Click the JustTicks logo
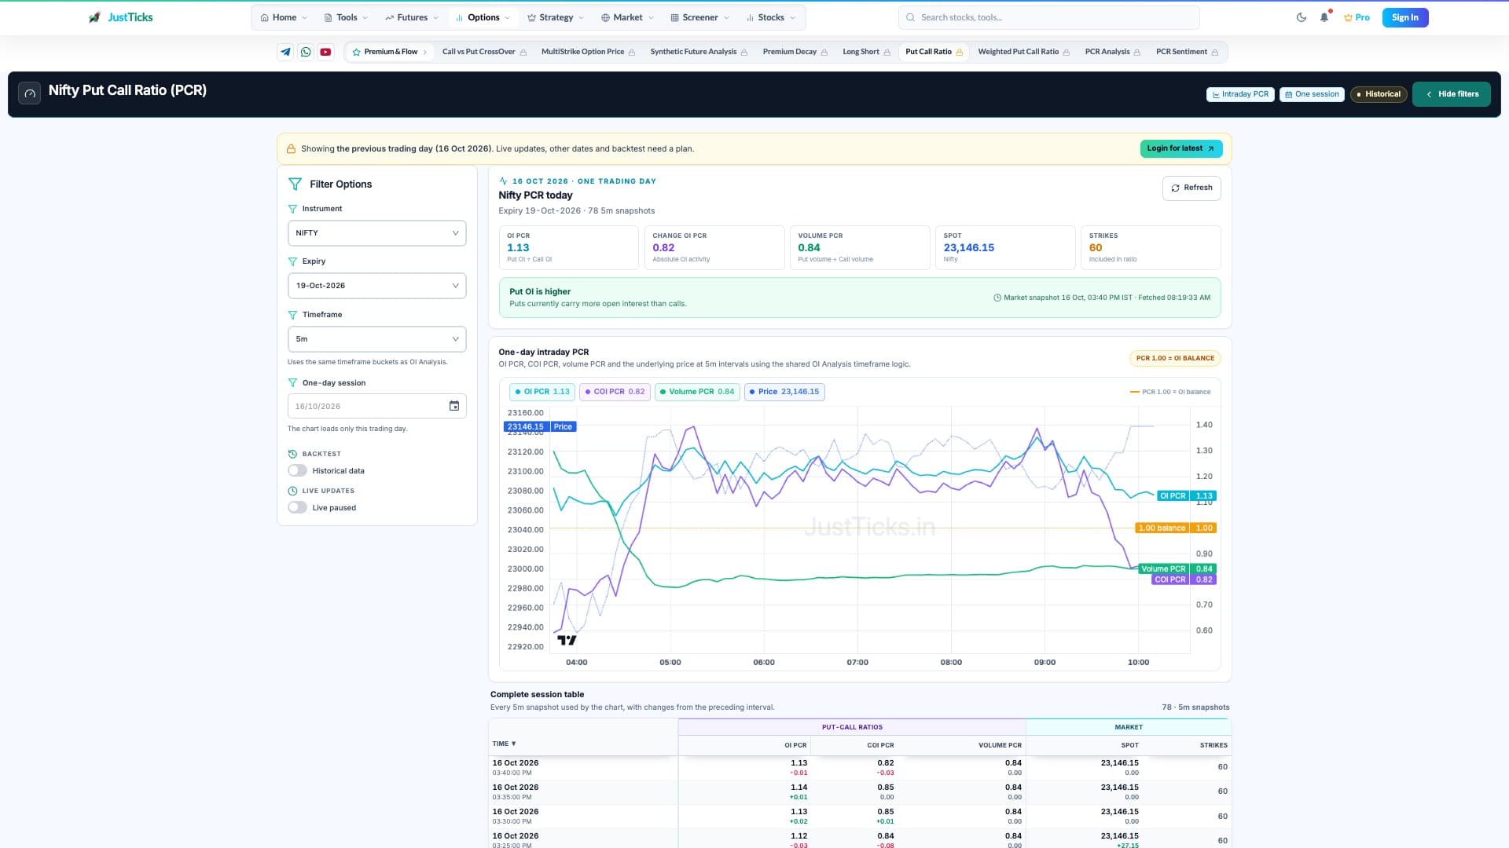This screenshot has height=848, width=1509. click(121, 17)
